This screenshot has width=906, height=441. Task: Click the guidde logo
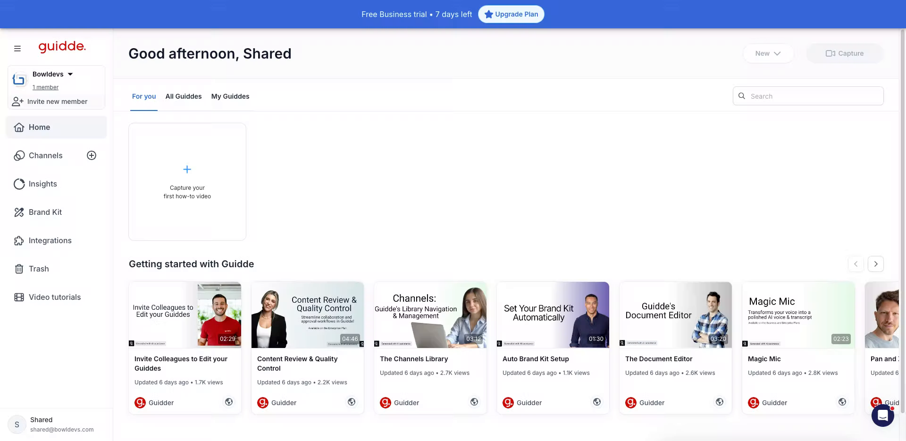click(62, 46)
